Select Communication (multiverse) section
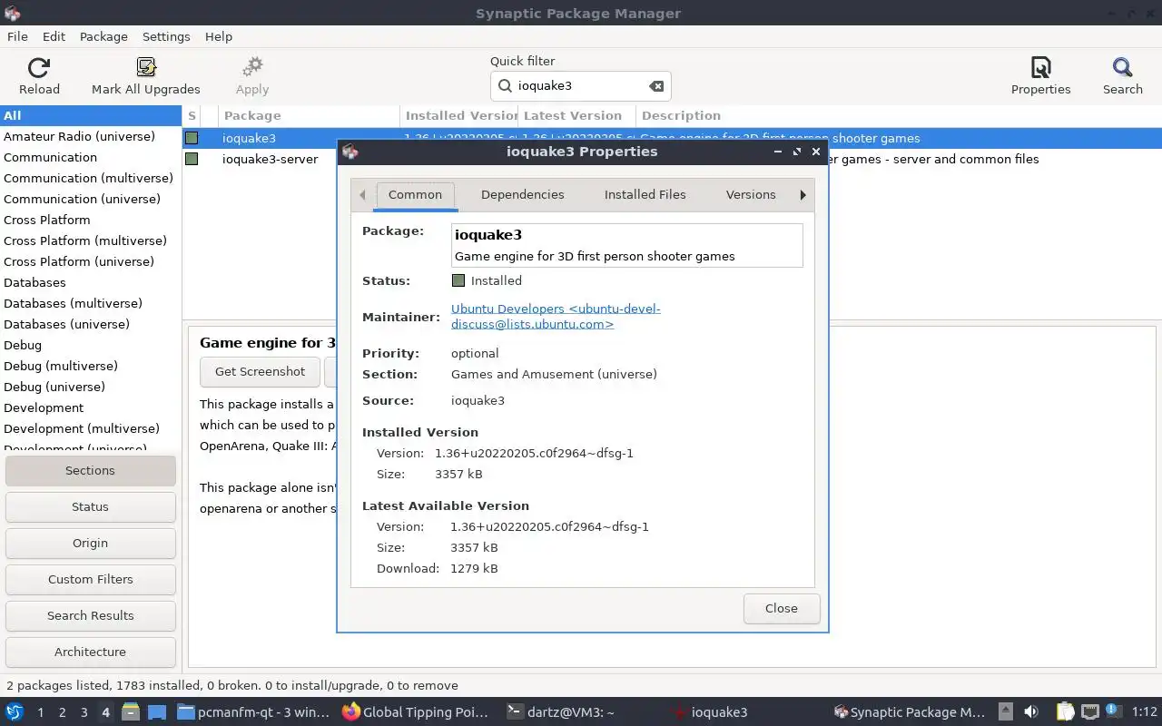 pyautogui.click(x=91, y=178)
